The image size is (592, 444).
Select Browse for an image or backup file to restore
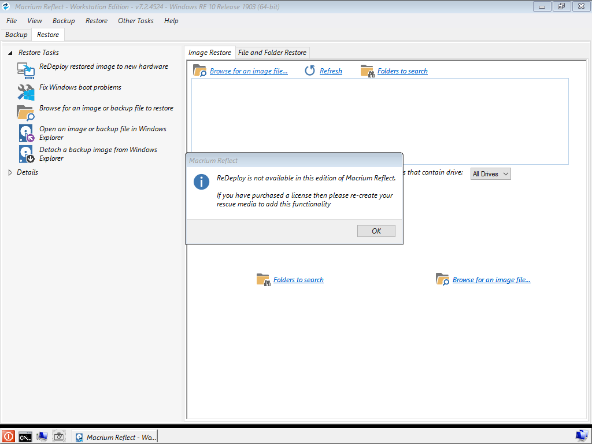pos(106,108)
